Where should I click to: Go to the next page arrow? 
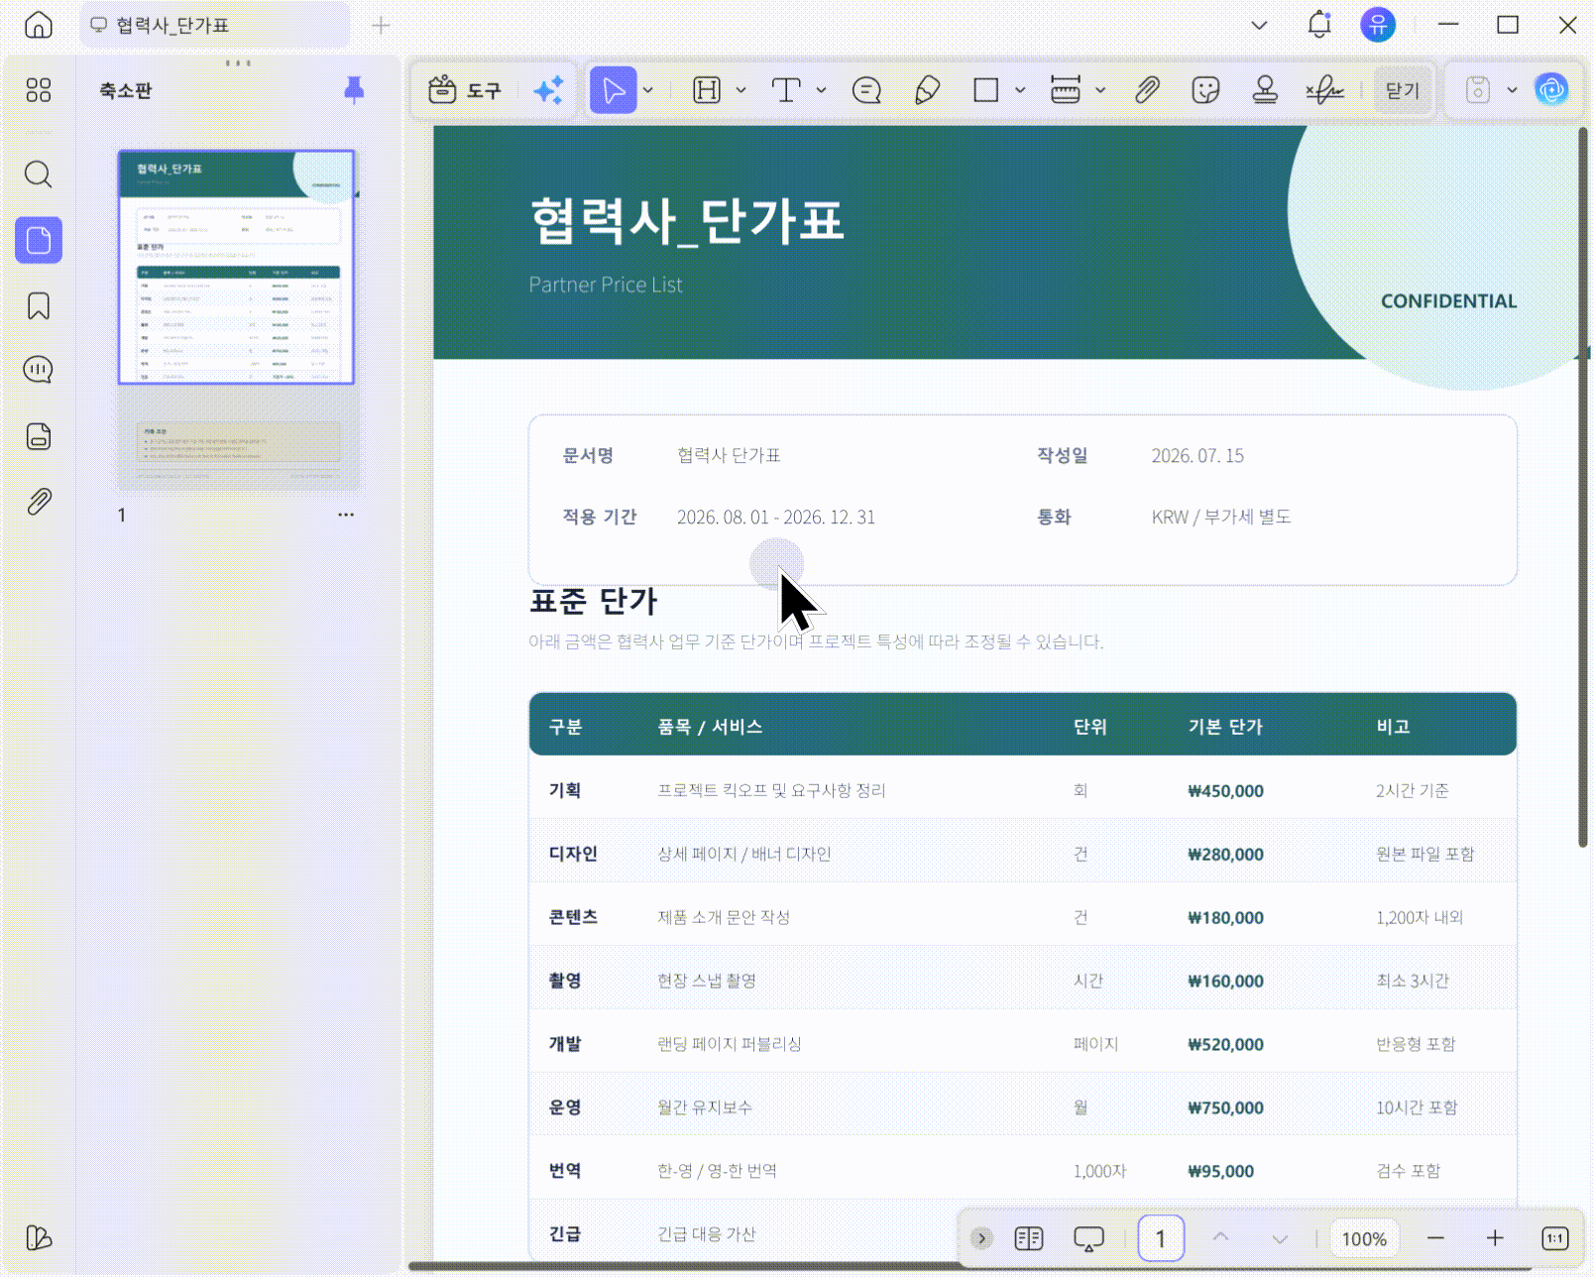coord(1280,1238)
